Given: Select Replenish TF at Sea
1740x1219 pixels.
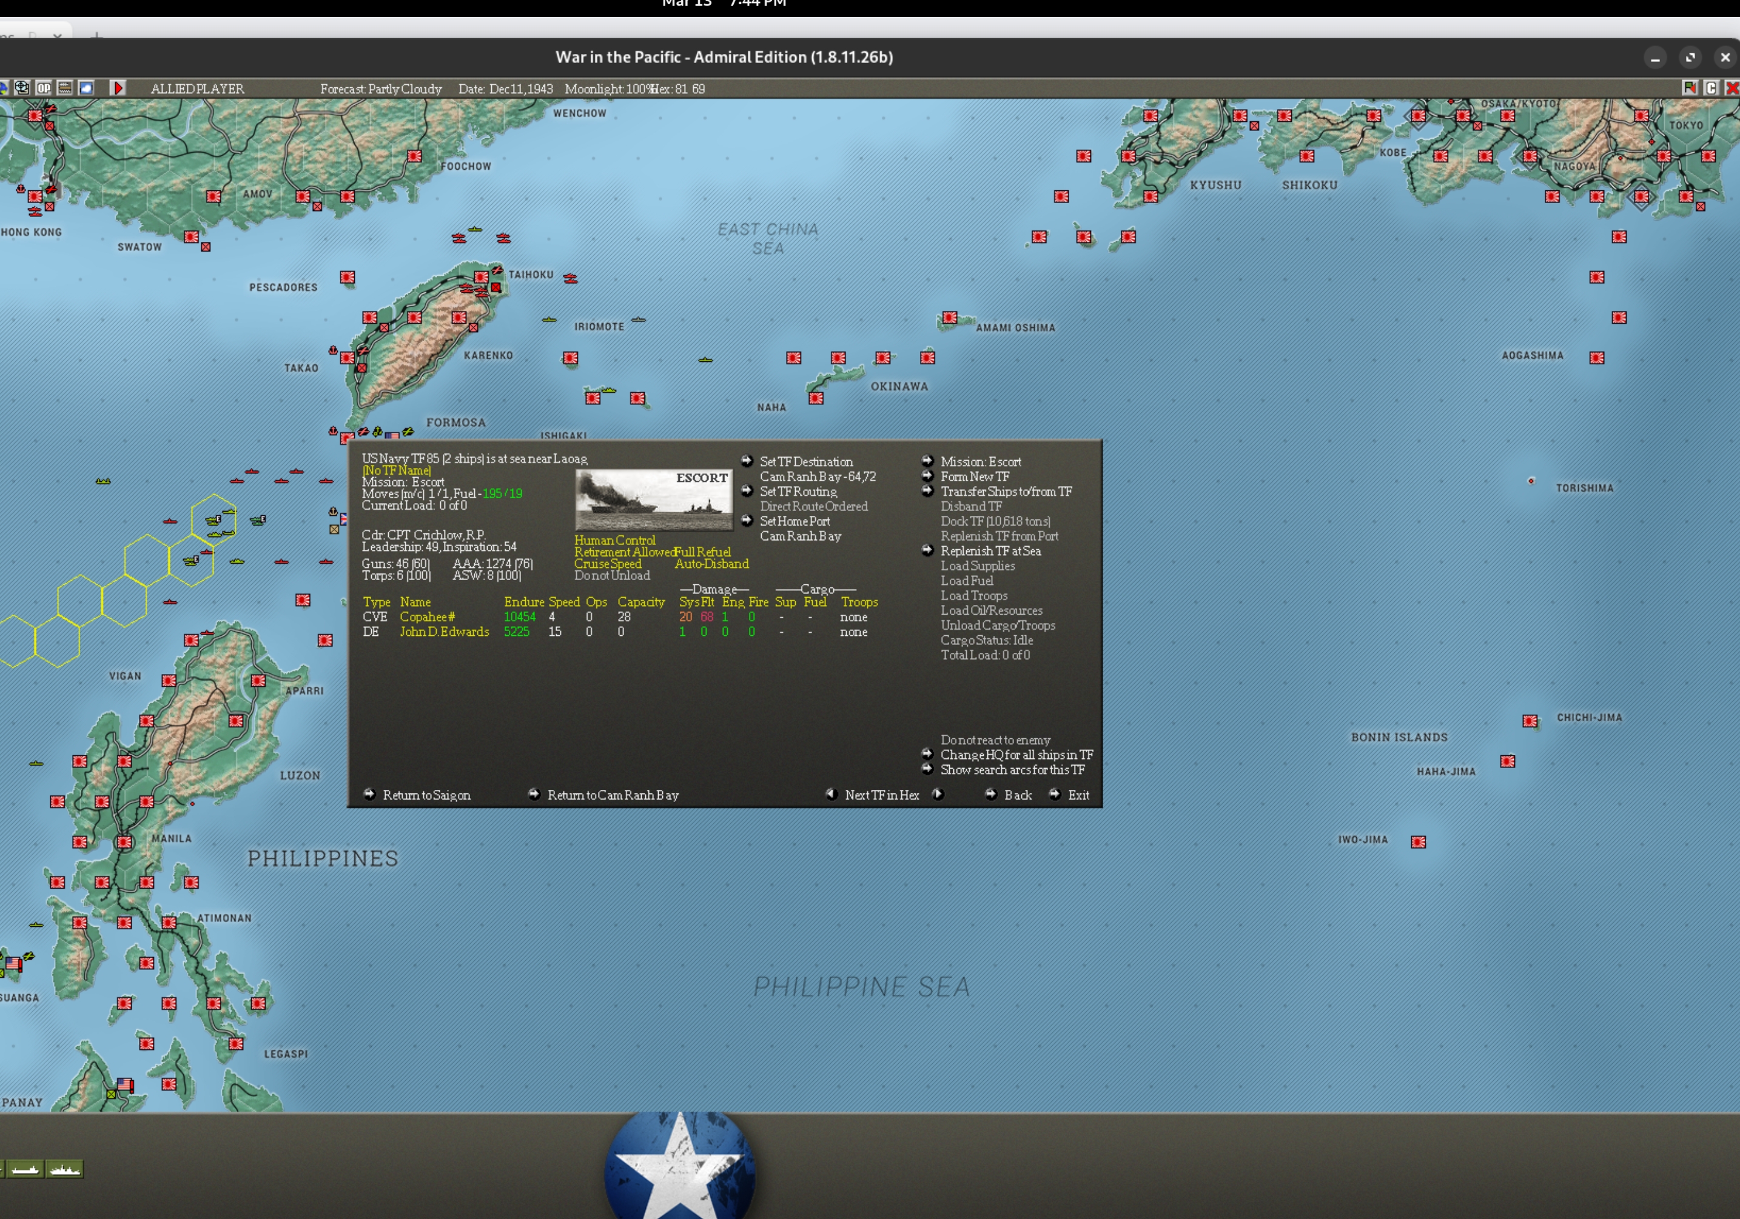Looking at the screenshot, I should [990, 551].
